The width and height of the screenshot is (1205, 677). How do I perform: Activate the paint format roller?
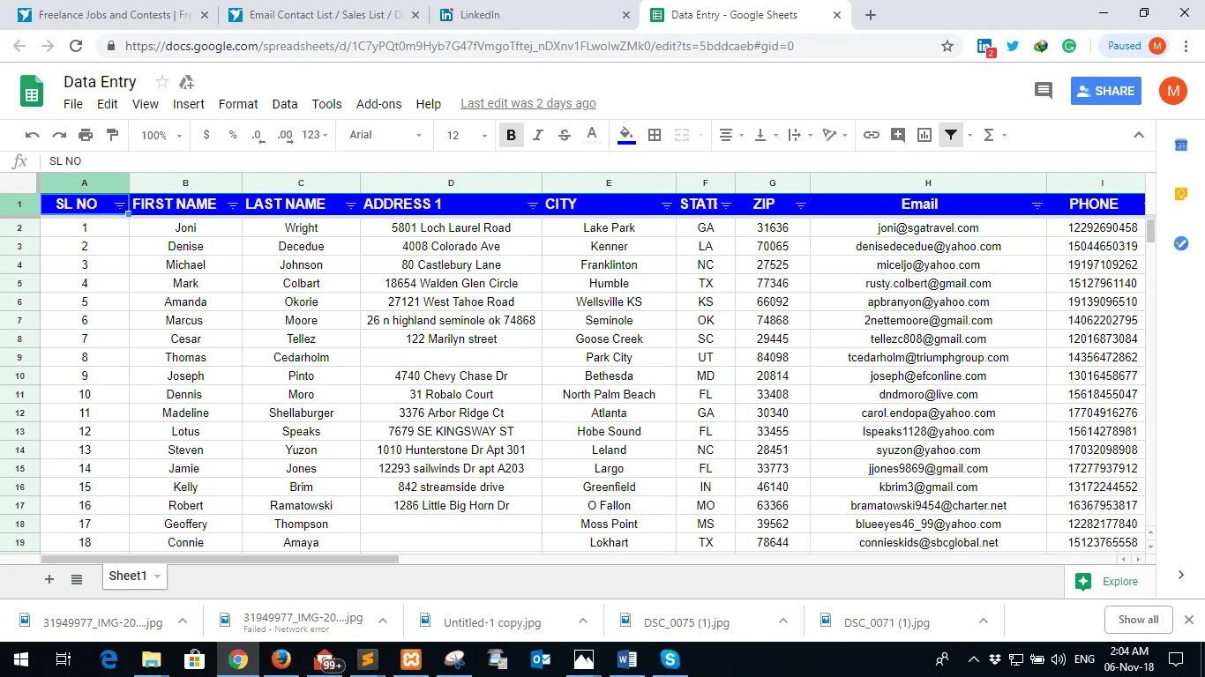pyautogui.click(x=112, y=135)
